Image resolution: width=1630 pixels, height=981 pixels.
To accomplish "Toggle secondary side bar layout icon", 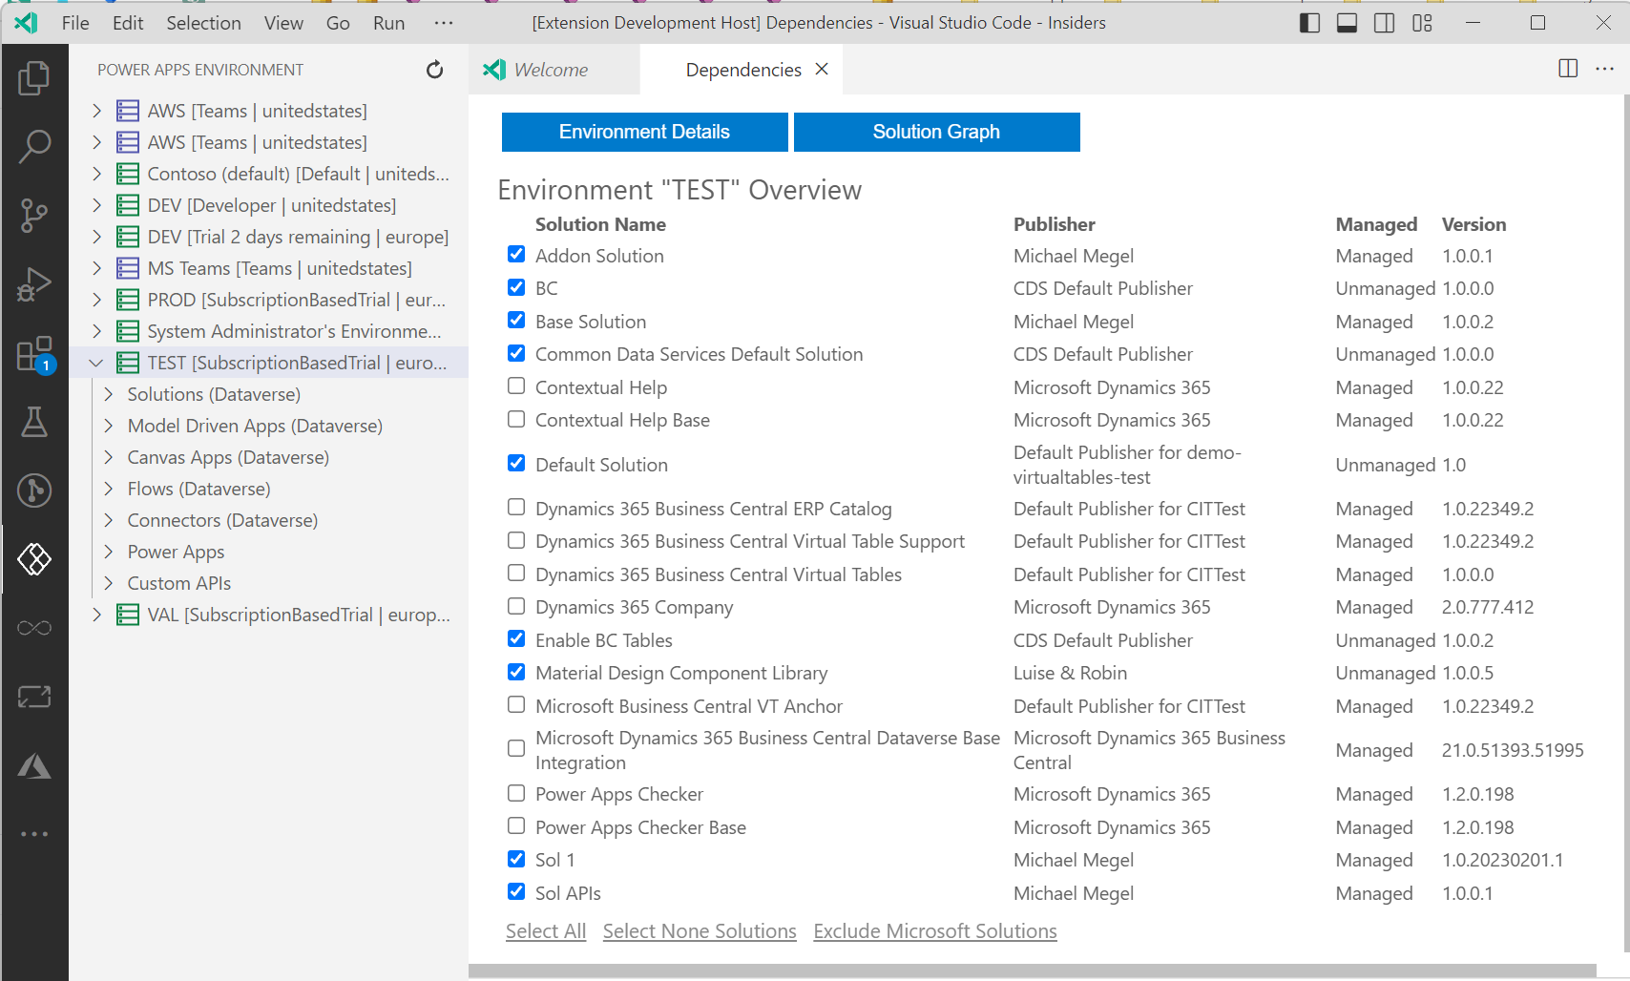I will pos(1384,23).
